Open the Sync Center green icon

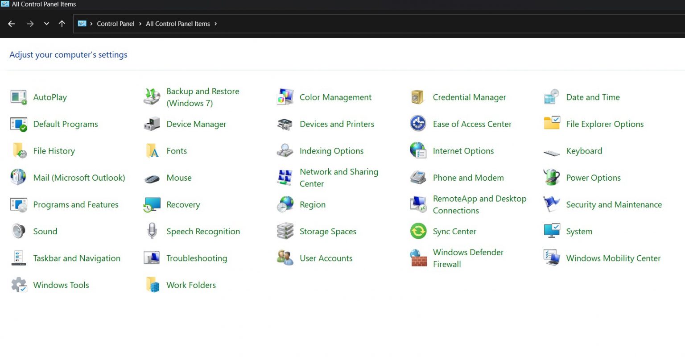(x=418, y=231)
